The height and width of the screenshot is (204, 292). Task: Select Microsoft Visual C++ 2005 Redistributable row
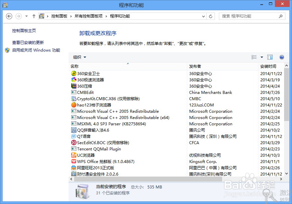click(176, 111)
